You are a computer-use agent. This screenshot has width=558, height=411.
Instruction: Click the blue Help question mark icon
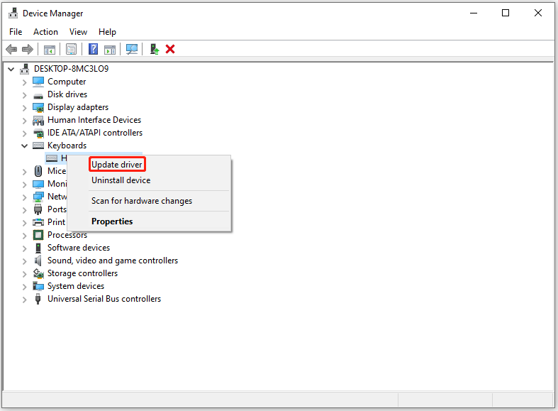click(x=94, y=49)
